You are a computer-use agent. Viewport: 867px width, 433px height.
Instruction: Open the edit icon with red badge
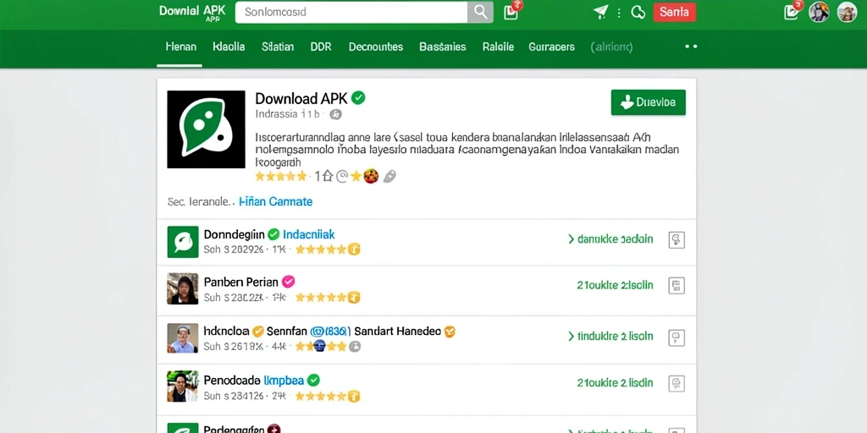coord(792,12)
